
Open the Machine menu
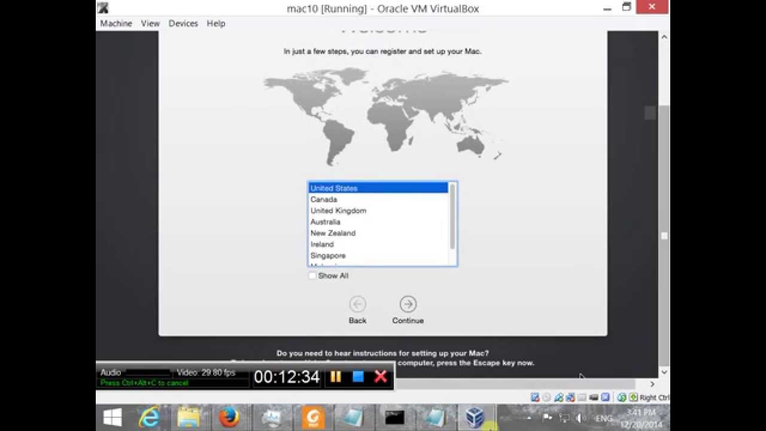tap(116, 23)
